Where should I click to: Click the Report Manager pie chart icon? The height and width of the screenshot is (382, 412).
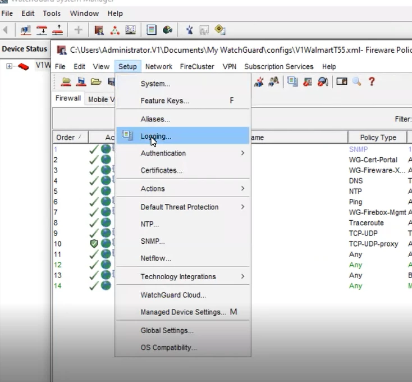point(167,30)
